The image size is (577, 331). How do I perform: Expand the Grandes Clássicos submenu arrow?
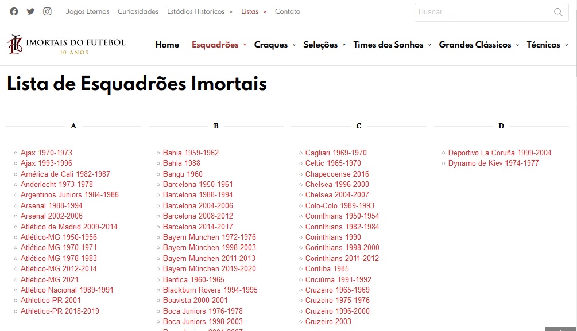(x=517, y=45)
